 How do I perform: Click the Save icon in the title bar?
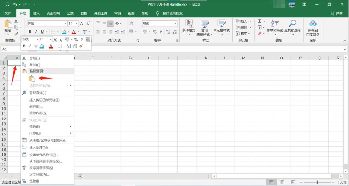coord(7,5)
